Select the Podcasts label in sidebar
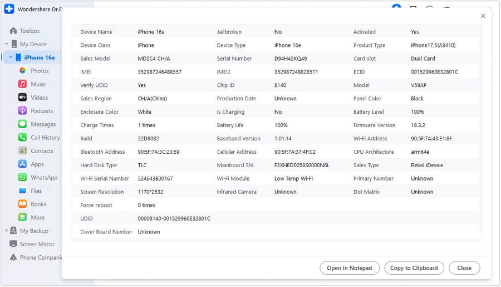The height and width of the screenshot is (287, 501). pyautogui.click(x=42, y=111)
